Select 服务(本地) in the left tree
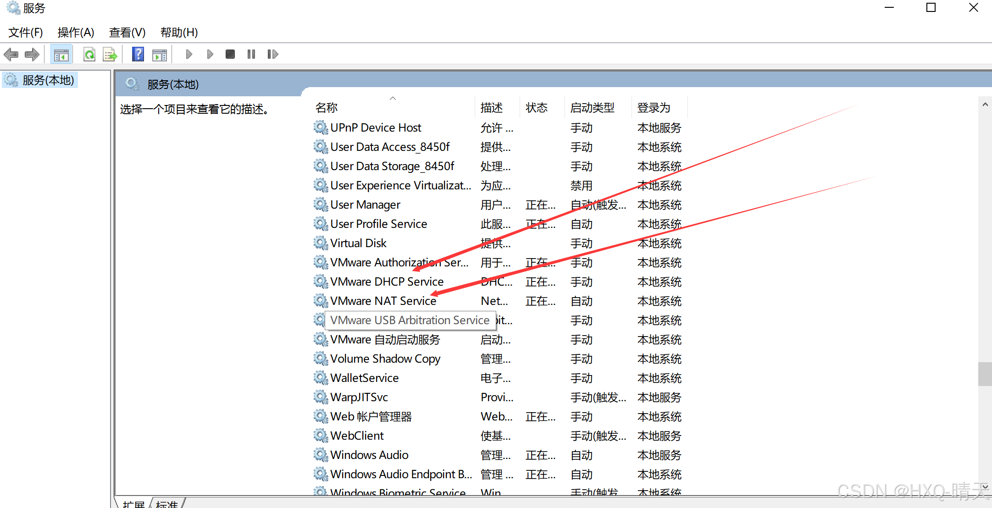The image size is (992, 508). click(x=48, y=80)
